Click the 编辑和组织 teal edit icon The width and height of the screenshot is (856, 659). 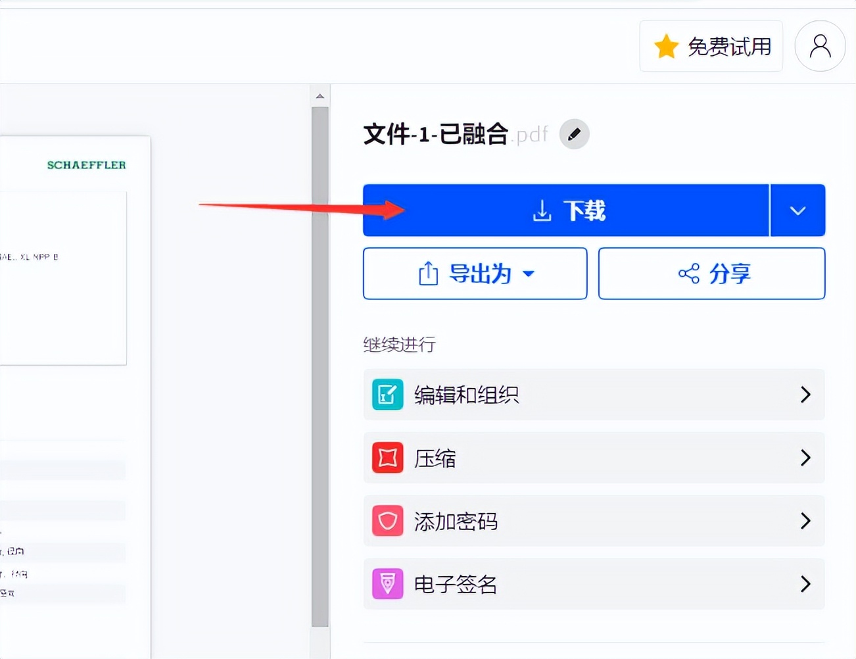click(388, 395)
